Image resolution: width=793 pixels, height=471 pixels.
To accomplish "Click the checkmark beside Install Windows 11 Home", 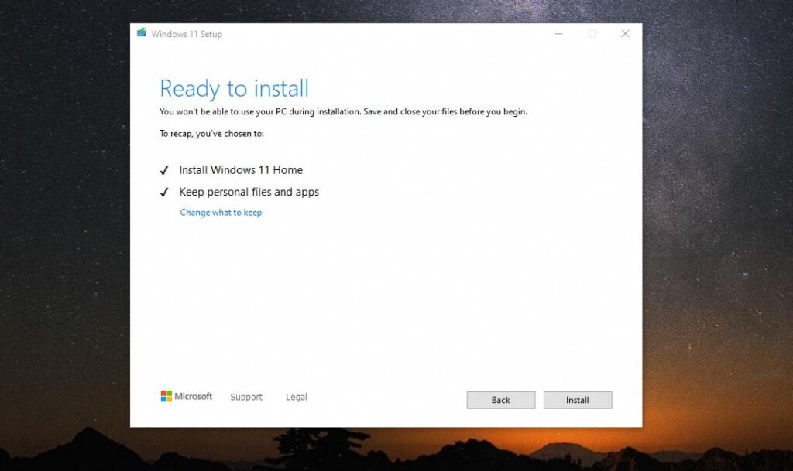I will pyautogui.click(x=164, y=170).
